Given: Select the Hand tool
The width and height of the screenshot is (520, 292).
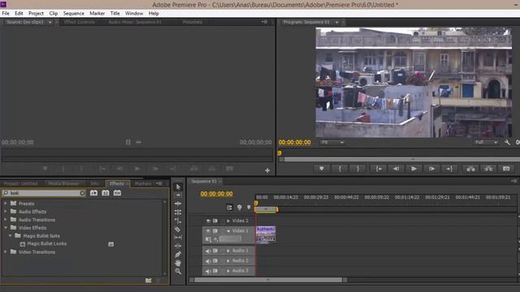Looking at the screenshot, I should pyautogui.click(x=178, y=263).
